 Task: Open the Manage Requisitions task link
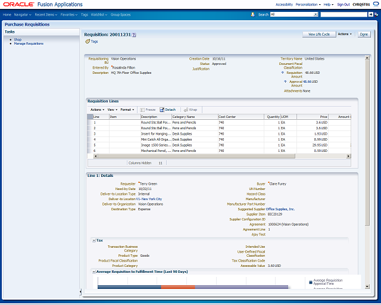(29, 43)
